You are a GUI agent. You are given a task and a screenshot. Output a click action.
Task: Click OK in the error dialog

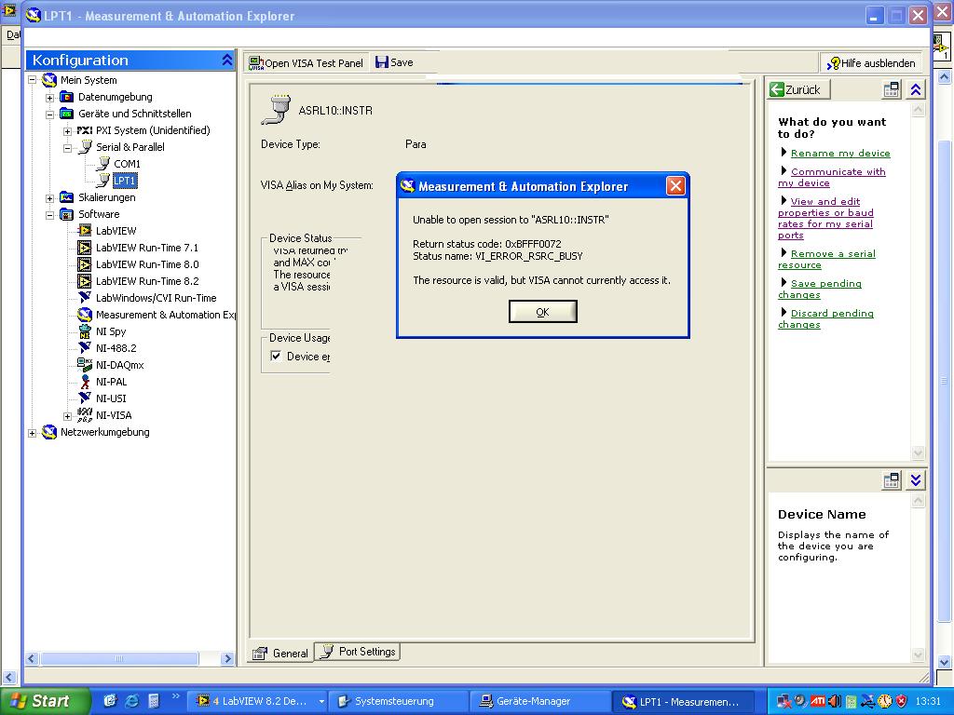tap(542, 311)
